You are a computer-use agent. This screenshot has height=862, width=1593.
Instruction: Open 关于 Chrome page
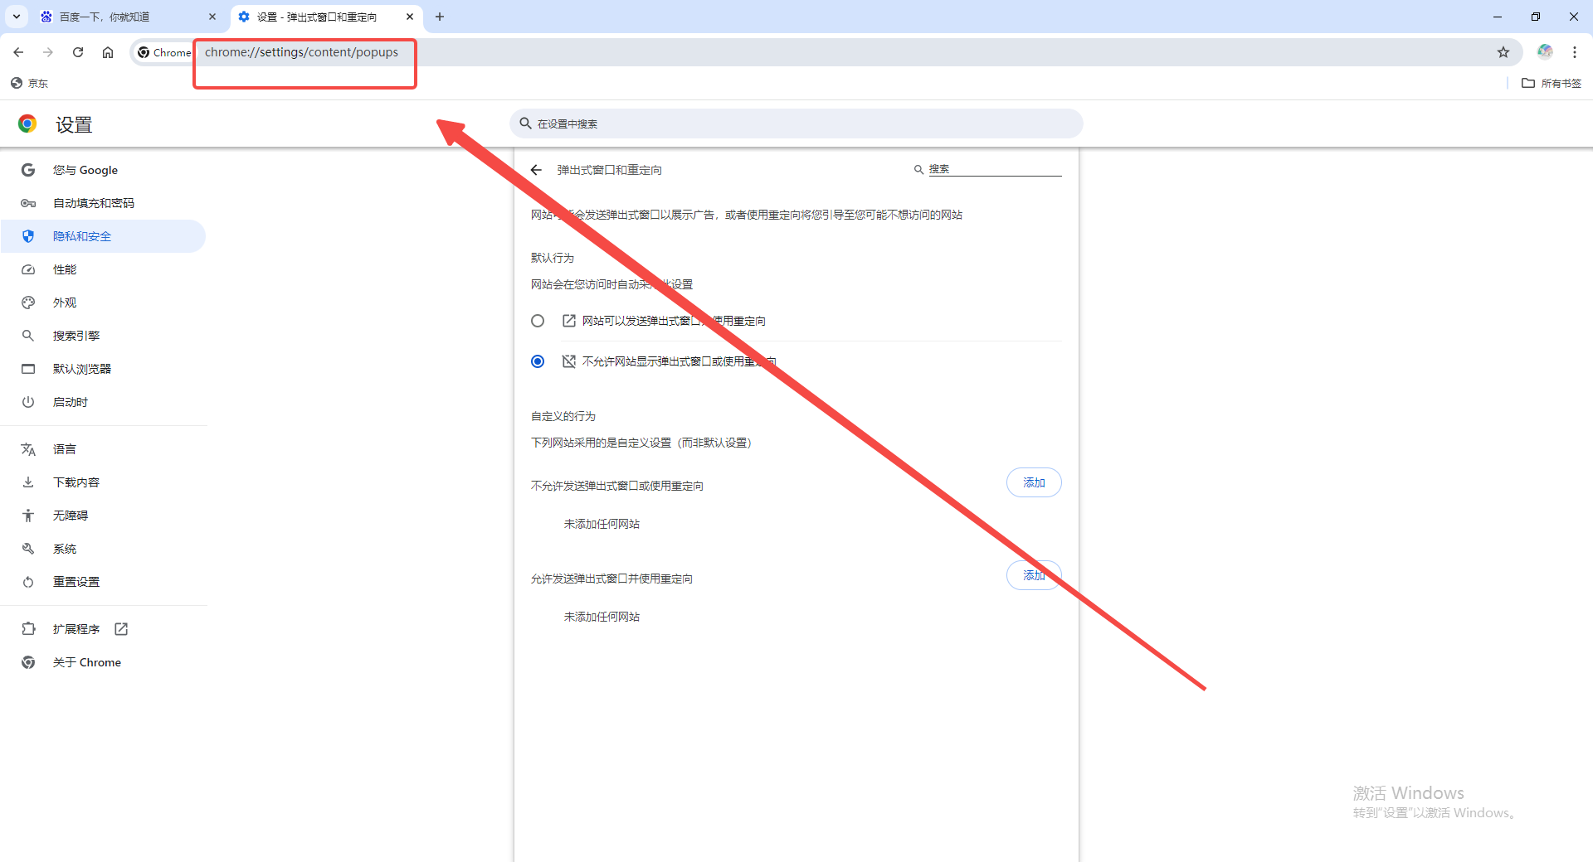pos(103,662)
